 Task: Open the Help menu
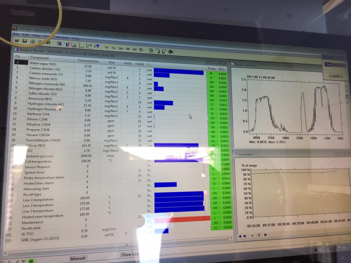coord(75,38)
